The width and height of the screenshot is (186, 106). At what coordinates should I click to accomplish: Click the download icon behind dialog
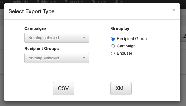point(185,36)
